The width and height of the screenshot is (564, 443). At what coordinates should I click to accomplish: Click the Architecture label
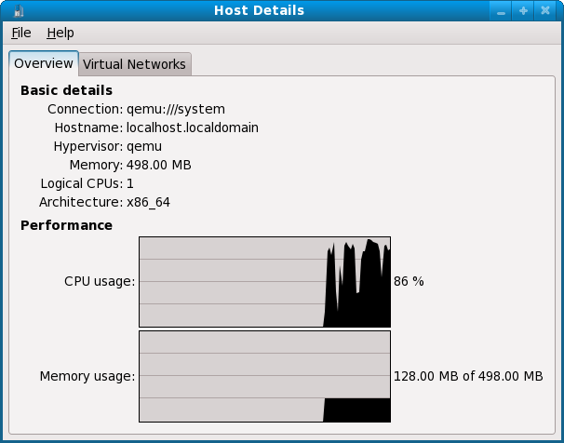coord(81,203)
